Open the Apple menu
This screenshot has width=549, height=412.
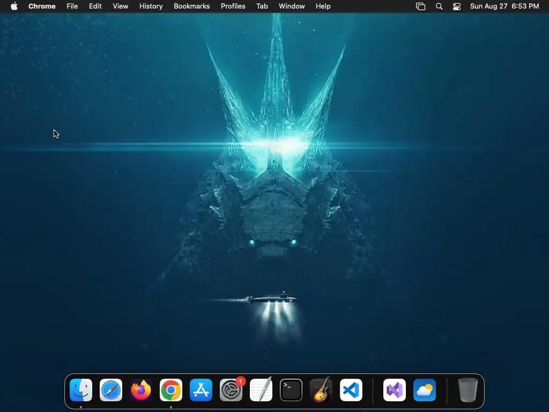click(14, 6)
